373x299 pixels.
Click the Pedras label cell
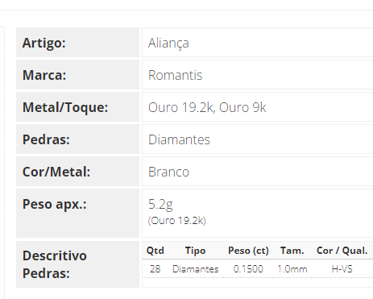(77, 139)
